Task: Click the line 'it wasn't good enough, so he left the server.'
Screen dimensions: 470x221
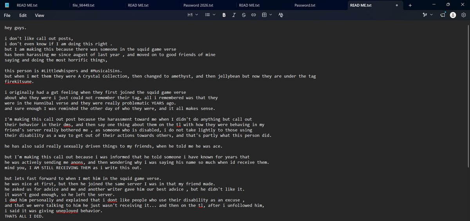Action: coord(60,195)
